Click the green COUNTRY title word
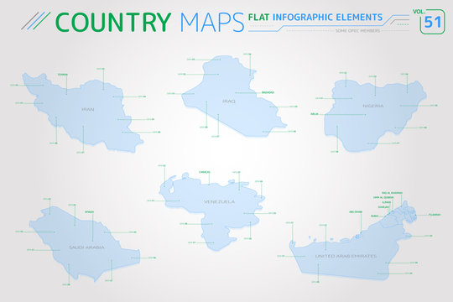 113,23
